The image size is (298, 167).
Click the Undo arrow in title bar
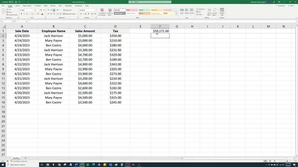[x=19, y=2]
